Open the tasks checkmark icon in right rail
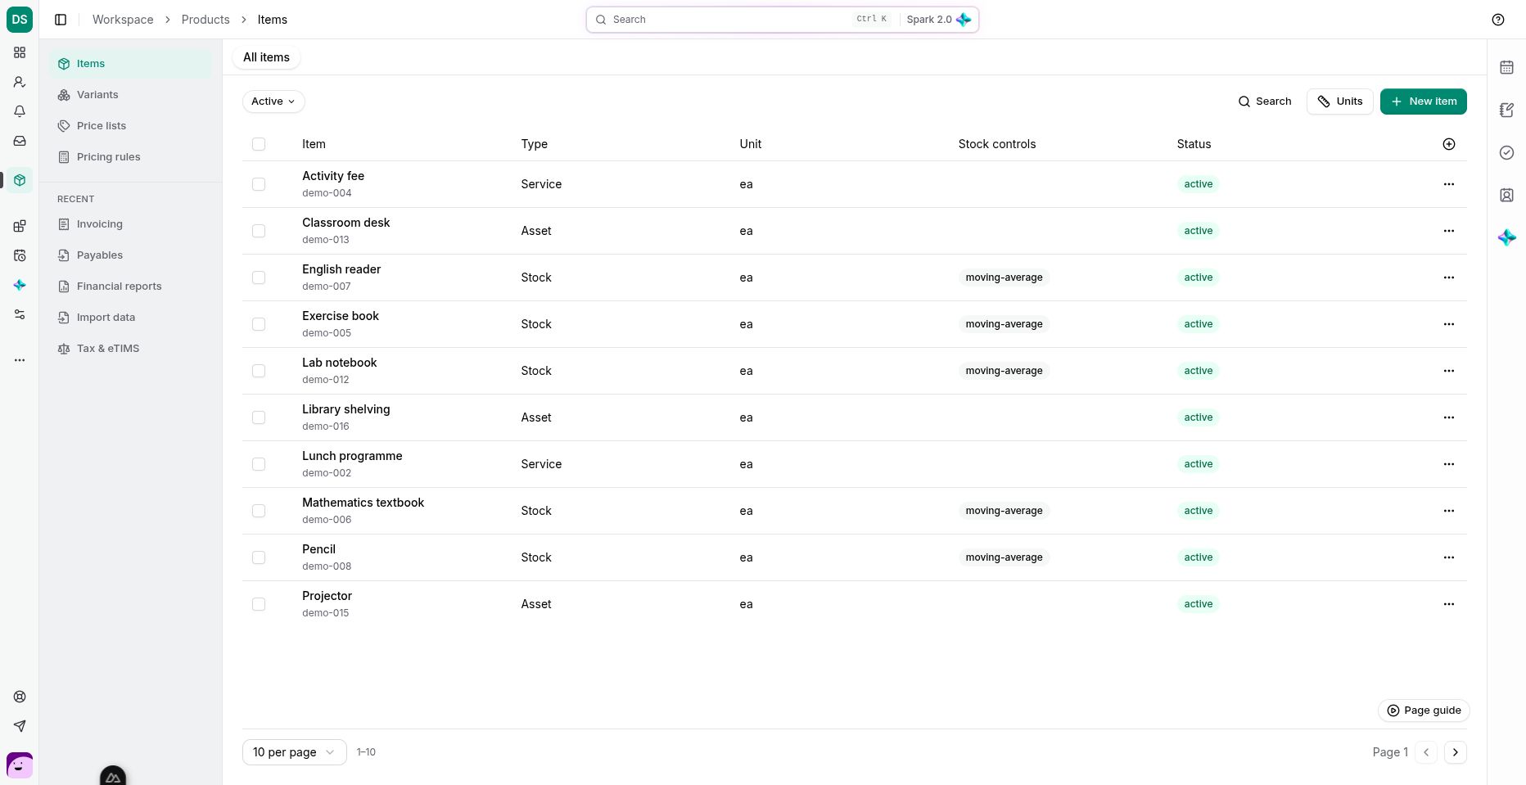1526x785 pixels. click(1506, 152)
